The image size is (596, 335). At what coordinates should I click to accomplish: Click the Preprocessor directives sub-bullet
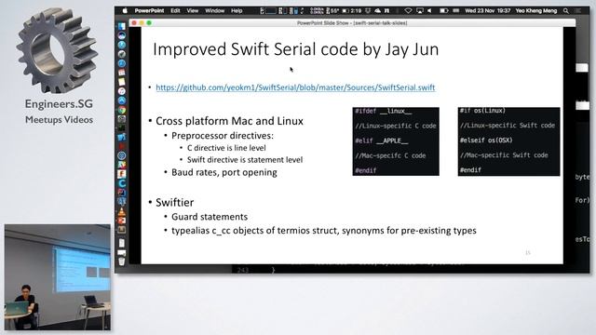(223, 136)
